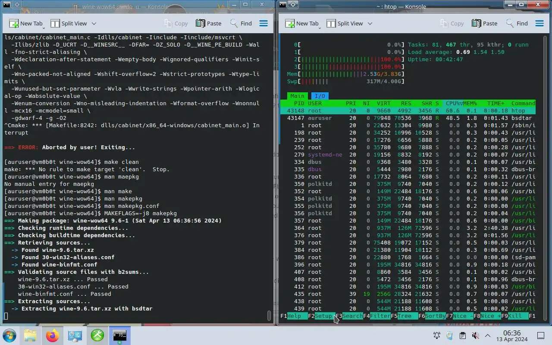Click F9 Kill in htop function bar
552x345 pixels.
click(x=515, y=316)
